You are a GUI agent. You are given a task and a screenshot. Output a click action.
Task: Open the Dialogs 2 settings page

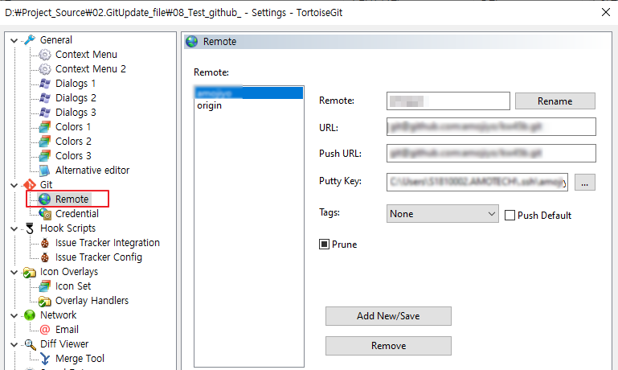76,98
